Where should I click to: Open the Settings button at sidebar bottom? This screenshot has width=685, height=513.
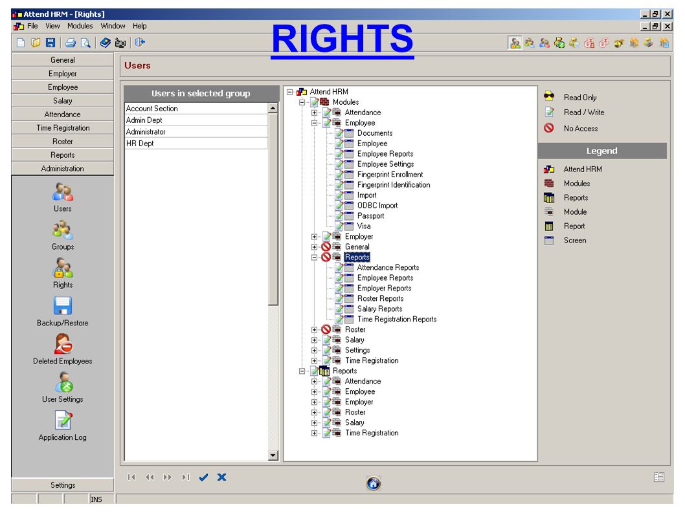(x=62, y=485)
